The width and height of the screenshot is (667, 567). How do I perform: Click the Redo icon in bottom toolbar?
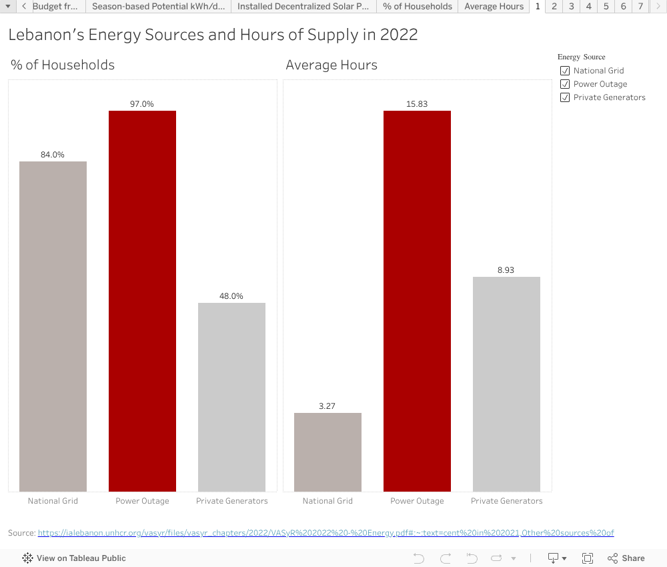446,558
